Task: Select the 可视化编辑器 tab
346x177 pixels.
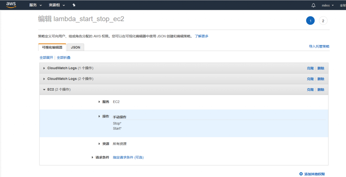Action: click(x=52, y=48)
